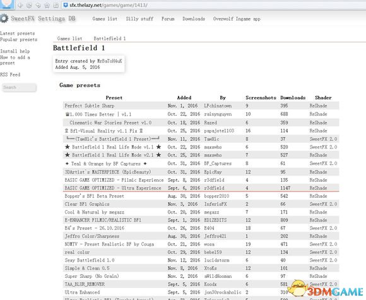Sort table by Downloads column header
366x300 pixels.
pyautogui.click(x=293, y=98)
